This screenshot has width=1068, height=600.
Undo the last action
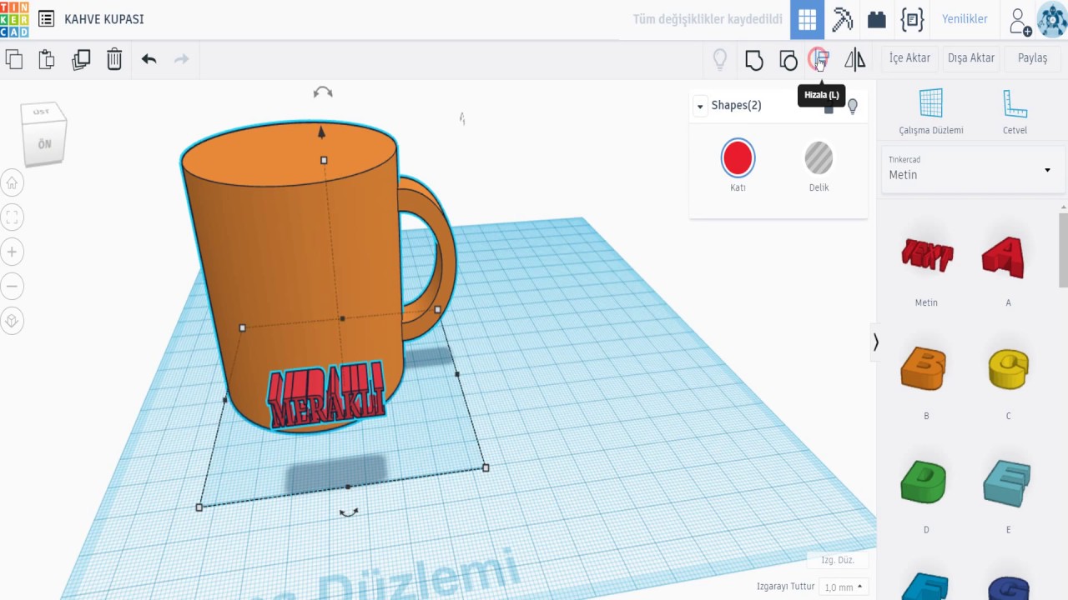point(149,59)
